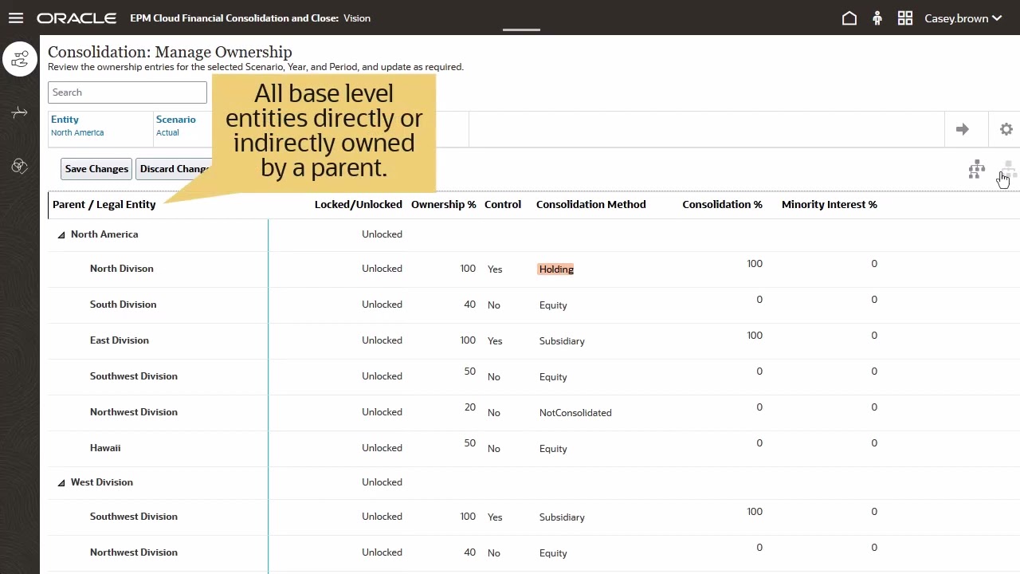Click the Control column header

pos(503,204)
